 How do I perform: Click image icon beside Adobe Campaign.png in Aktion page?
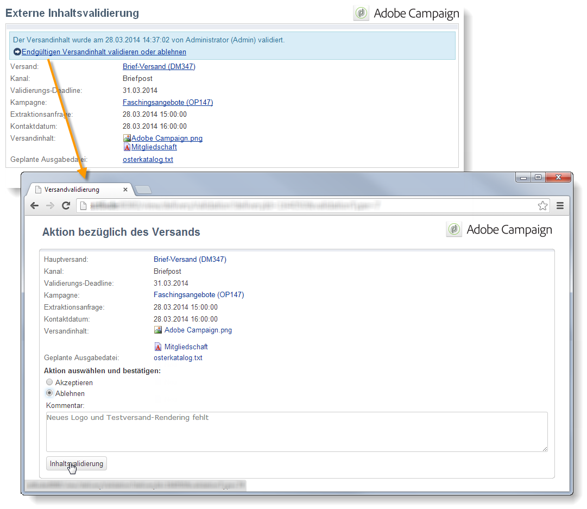pos(158,330)
